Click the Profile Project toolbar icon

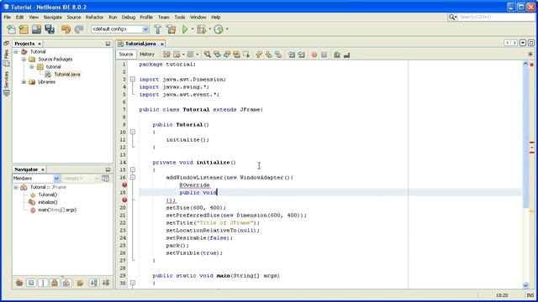click(219, 29)
